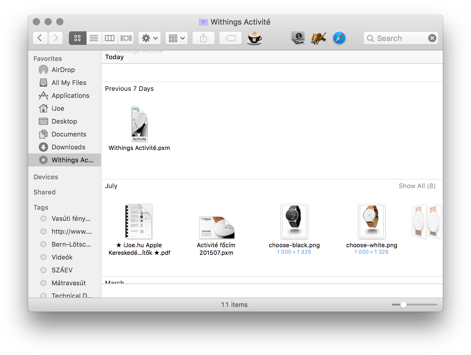Open the item arrangement dropdown
Screen dimensions: 471x355
tap(177, 38)
